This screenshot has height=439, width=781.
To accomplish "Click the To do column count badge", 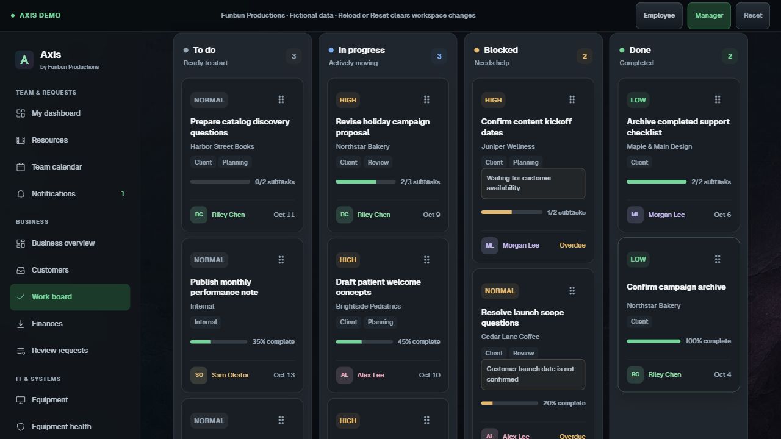I will 293,56.
